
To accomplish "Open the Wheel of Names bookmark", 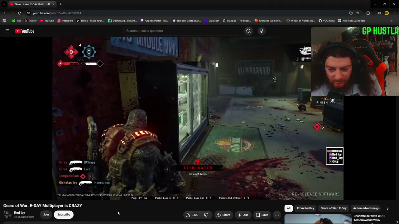I will 300,21.
